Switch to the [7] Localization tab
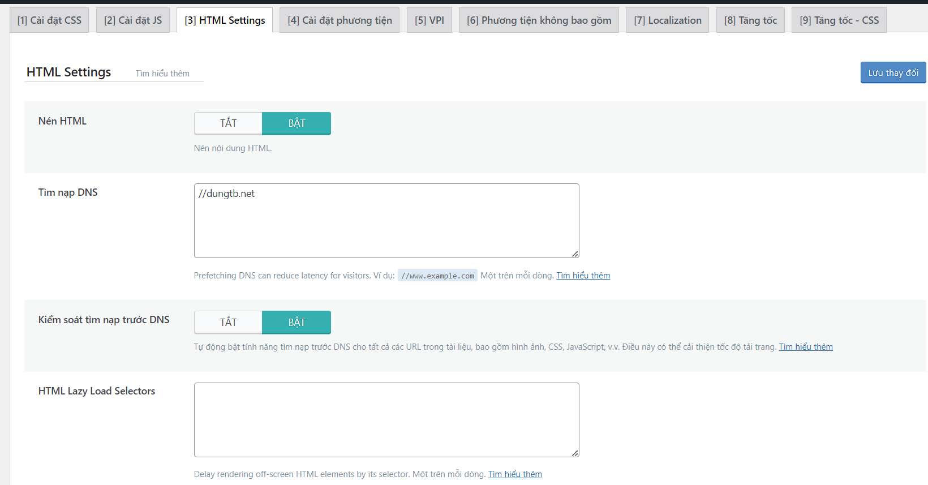928x485 pixels. (x=668, y=20)
